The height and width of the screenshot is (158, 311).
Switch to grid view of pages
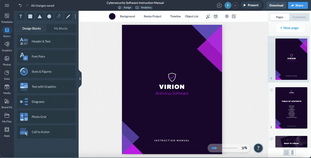[286, 153]
